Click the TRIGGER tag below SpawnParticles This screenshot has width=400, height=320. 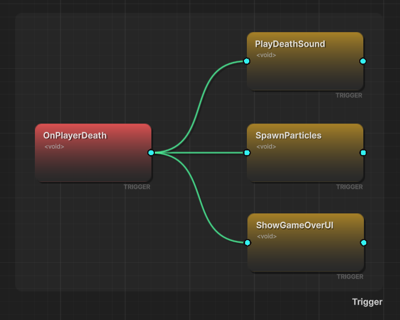point(349,187)
